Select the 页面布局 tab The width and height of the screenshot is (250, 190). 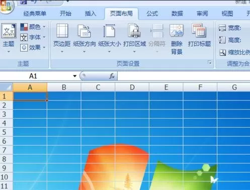pyautogui.click(x=121, y=14)
